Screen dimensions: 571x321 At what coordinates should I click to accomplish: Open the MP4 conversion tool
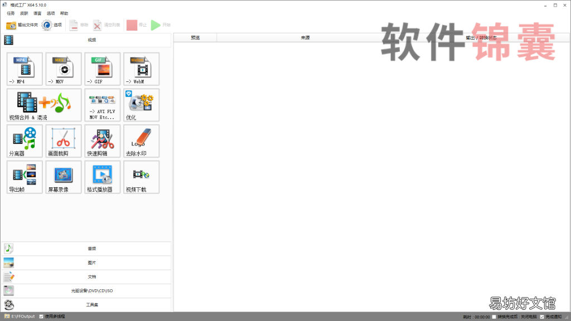(x=25, y=69)
